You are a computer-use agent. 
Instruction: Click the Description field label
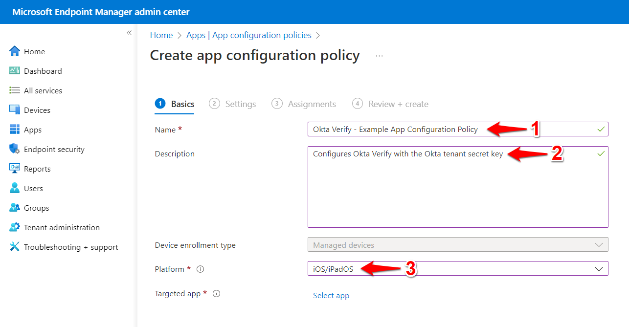(x=175, y=153)
